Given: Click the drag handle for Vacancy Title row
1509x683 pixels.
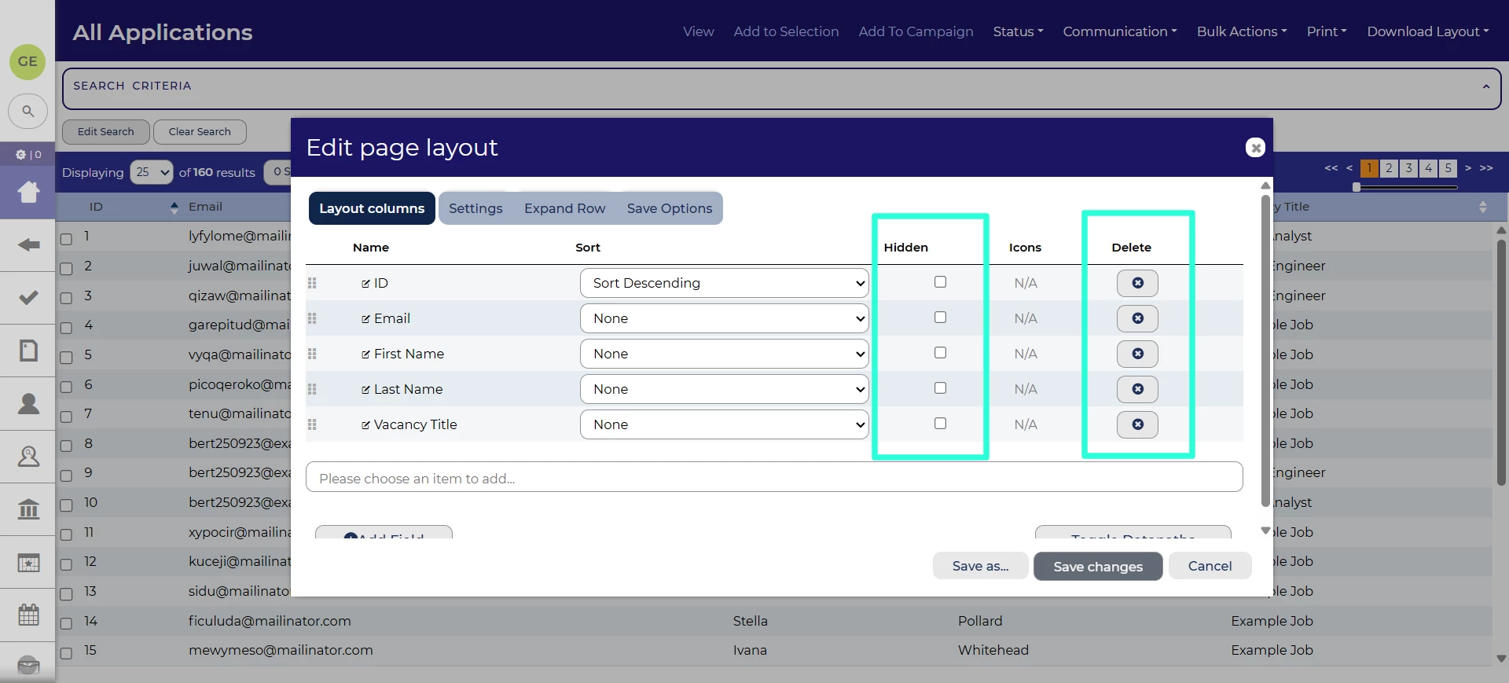Looking at the screenshot, I should [x=312, y=424].
